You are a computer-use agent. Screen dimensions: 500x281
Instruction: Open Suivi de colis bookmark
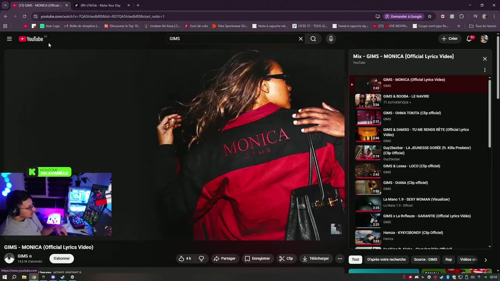[196, 26]
